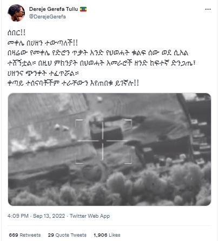Image resolution: width=218 pixels, height=241 pixels.
Task: Click the tweet line starting with ተሸኝቷል
Action: (x=102, y=63)
